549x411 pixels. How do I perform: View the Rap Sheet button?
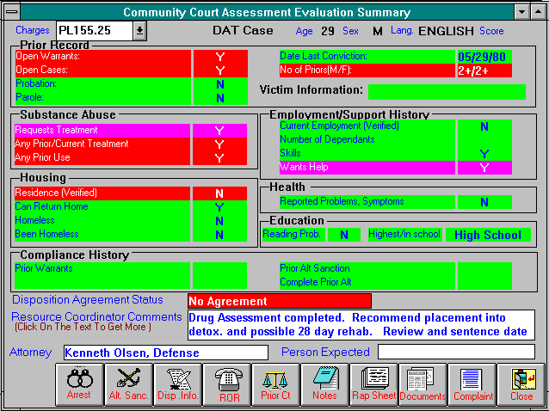(x=373, y=383)
